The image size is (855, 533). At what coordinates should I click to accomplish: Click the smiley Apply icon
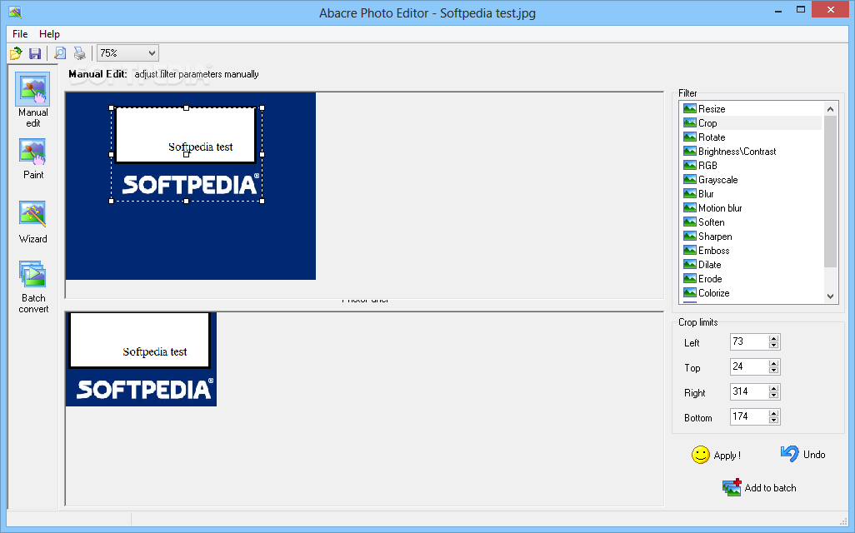coord(701,455)
